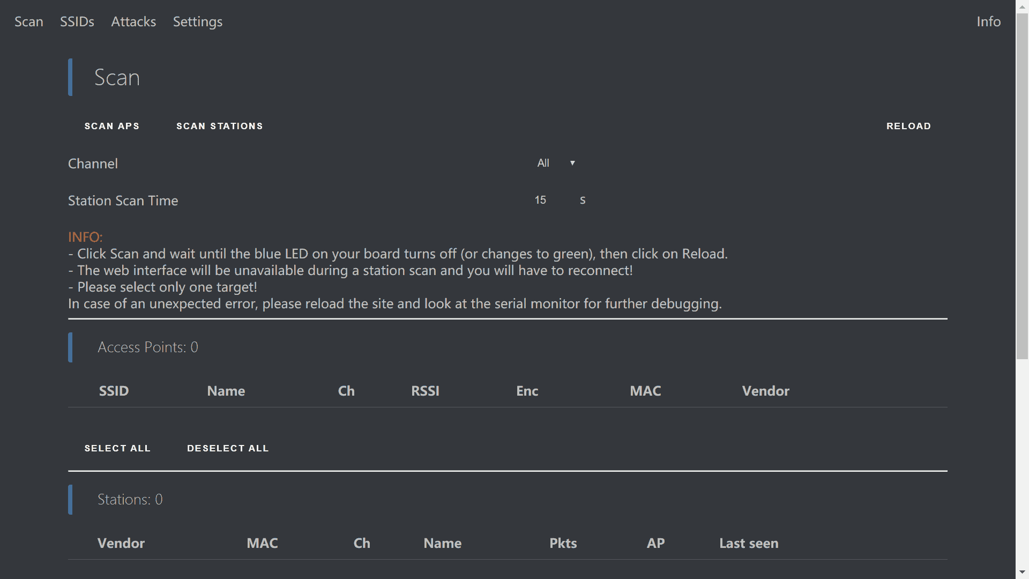Click the SSID column header
This screenshot has height=579, width=1029.
pos(114,391)
